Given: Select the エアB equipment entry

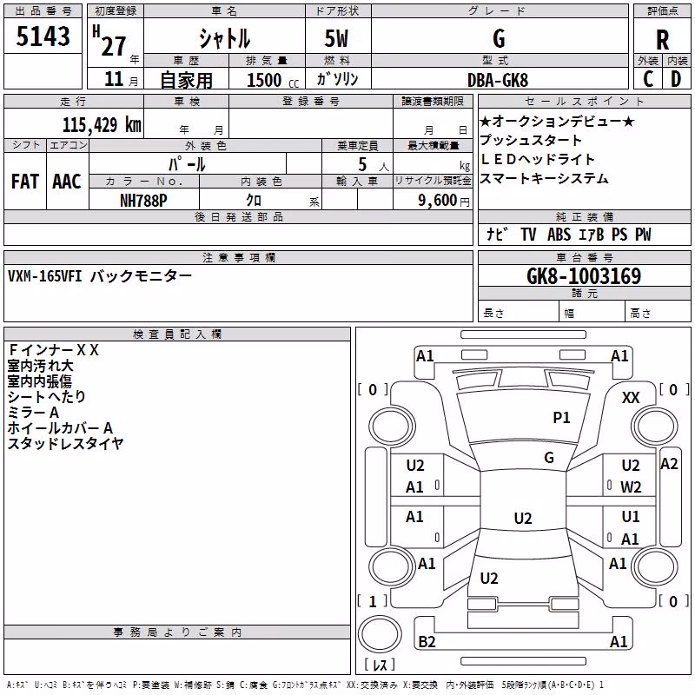Looking at the screenshot, I should [592, 234].
